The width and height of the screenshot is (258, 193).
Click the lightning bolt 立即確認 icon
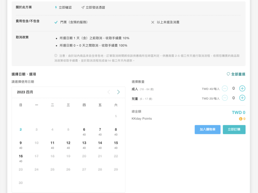click(x=56, y=7)
